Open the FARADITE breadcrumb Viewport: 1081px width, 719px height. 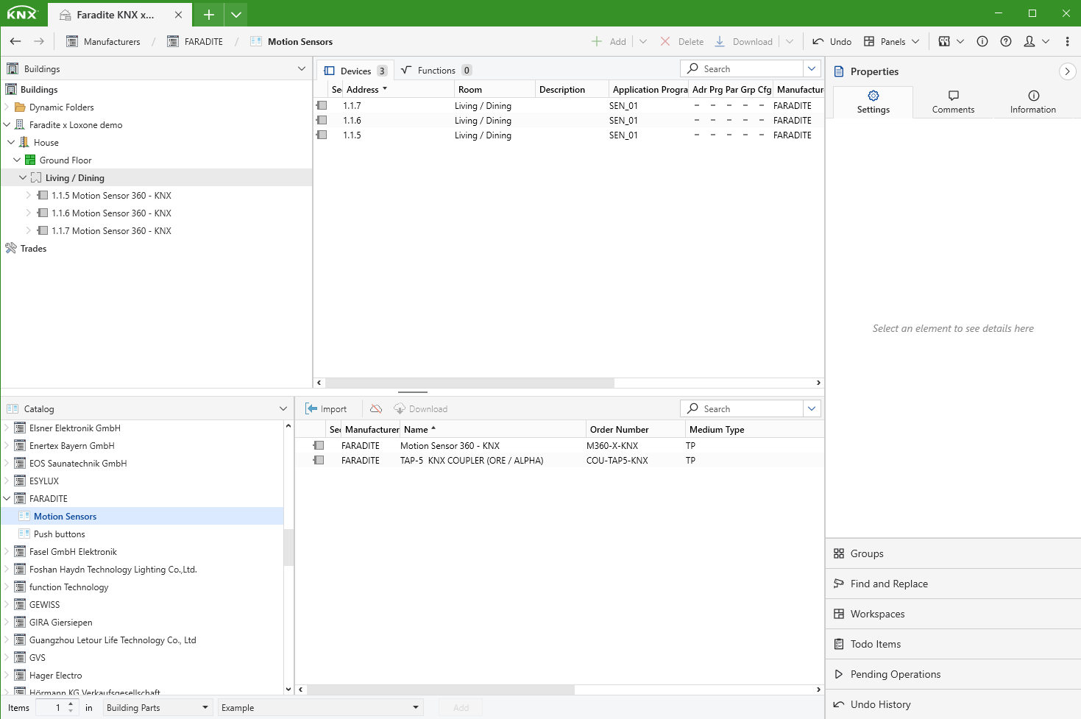(x=195, y=41)
